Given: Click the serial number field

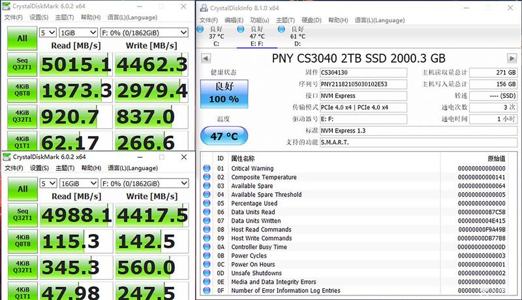Looking at the screenshot, I should (x=363, y=84).
